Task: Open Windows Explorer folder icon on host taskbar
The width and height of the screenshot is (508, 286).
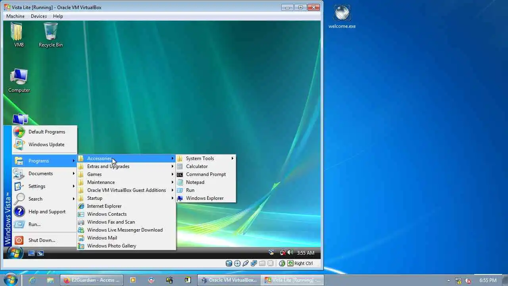Action: 50,280
